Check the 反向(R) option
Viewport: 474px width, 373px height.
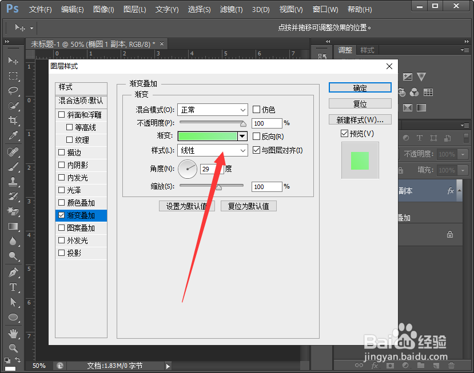click(256, 136)
